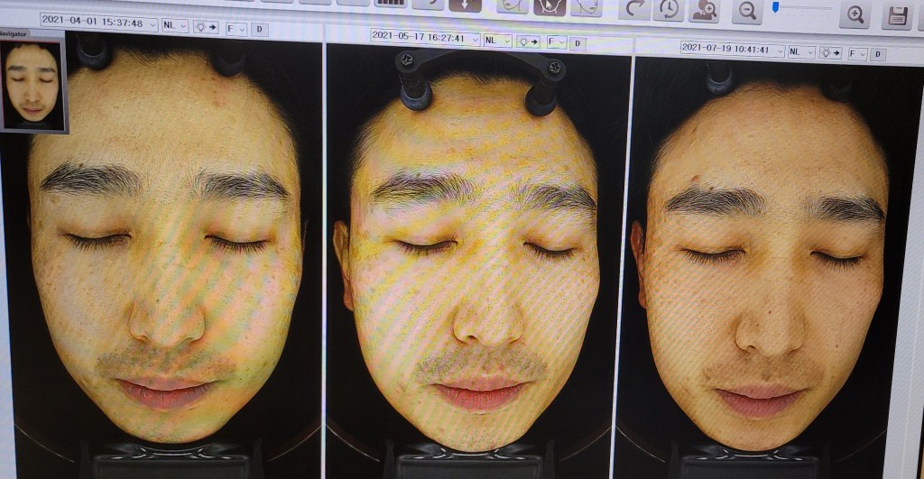Screen dimensions: 924x479
Task: Click the light bulb arrow button in the 2021-07-19 panel
Action: coord(831,53)
